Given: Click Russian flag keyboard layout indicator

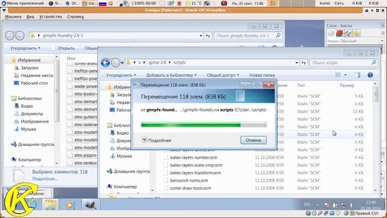Looking at the screenshot, I should pyautogui.click(x=102, y=4).
